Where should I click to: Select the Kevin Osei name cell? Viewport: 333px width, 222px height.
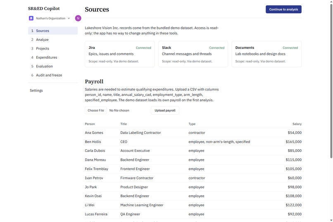93,196
